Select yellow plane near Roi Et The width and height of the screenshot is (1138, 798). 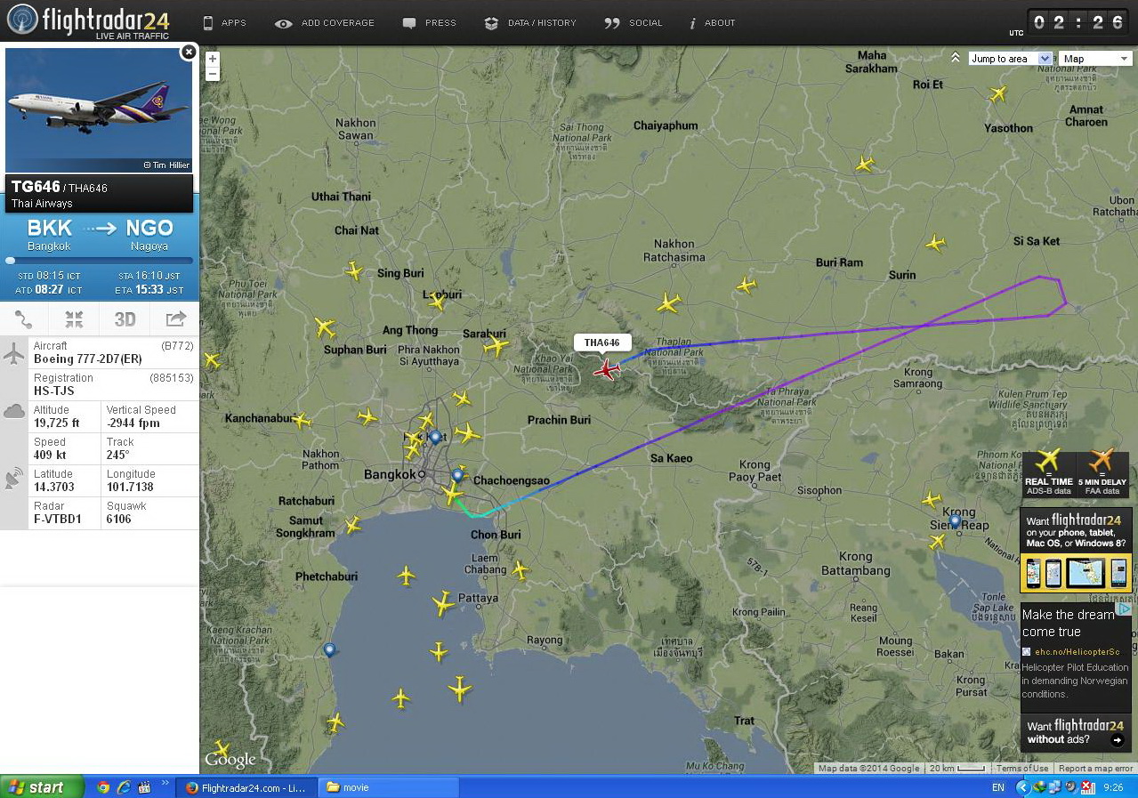[998, 93]
